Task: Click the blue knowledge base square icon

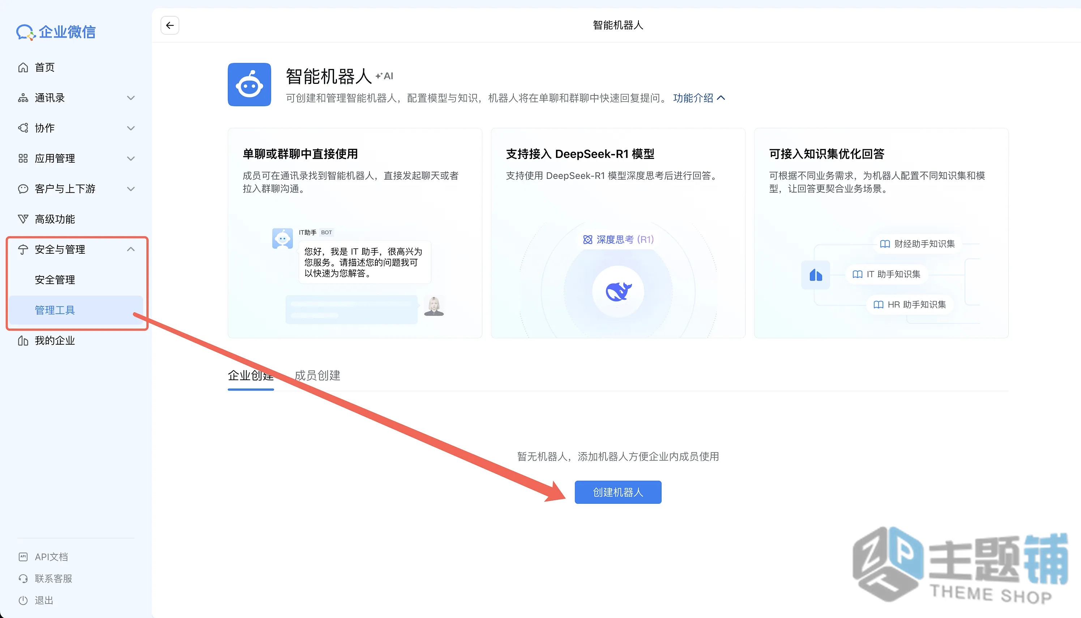Action: [815, 275]
